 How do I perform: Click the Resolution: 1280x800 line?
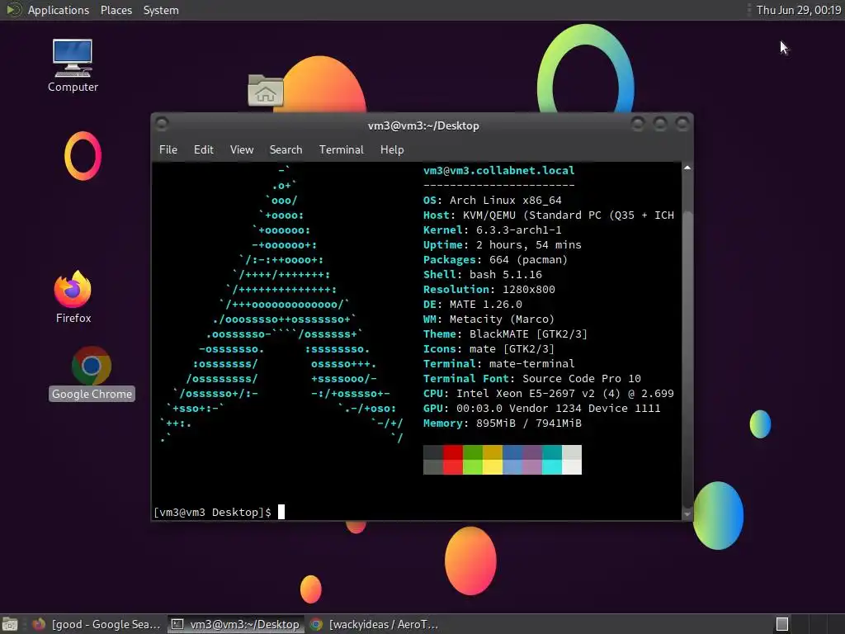coord(489,290)
